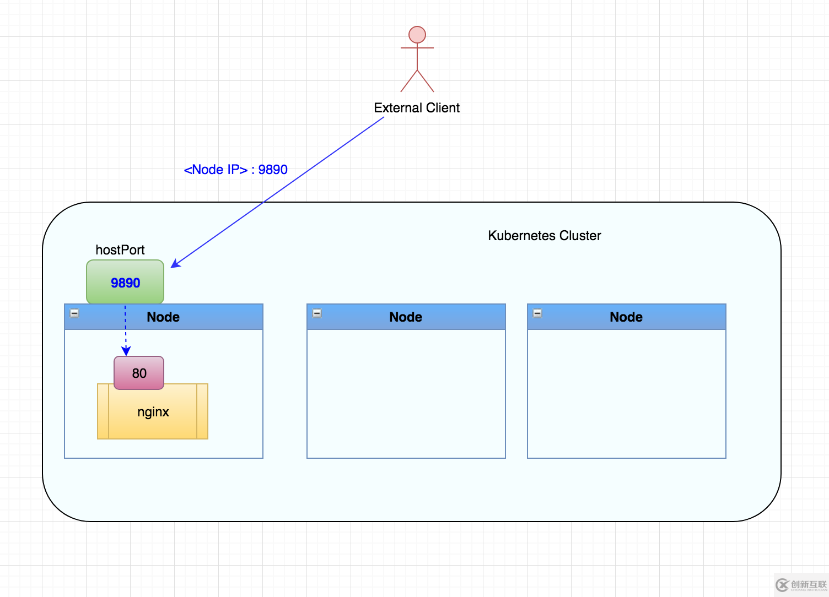Image resolution: width=829 pixels, height=597 pixels.
Task: Select the rightmost Node header bar
Action: tap(627, 317)
